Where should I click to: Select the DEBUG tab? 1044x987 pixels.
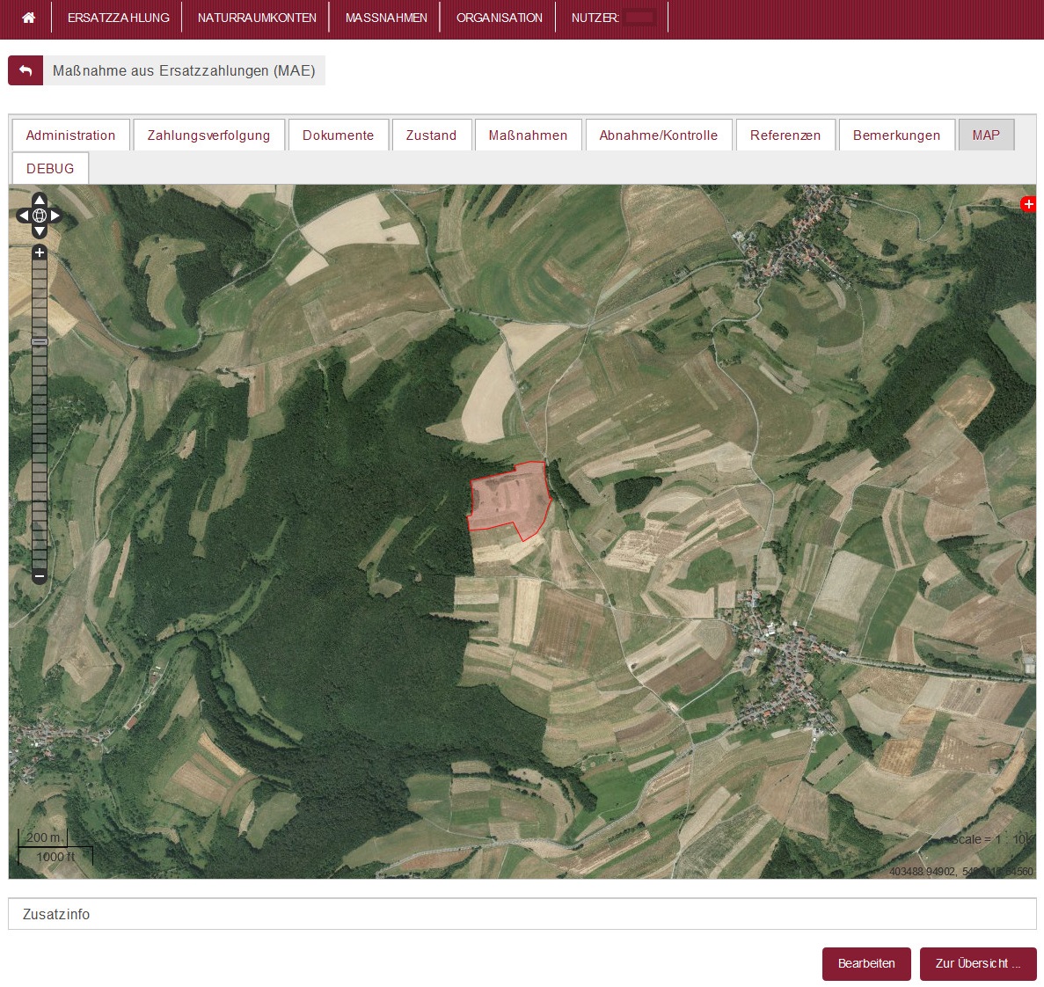pyautogui.click(x=50, y=169)
